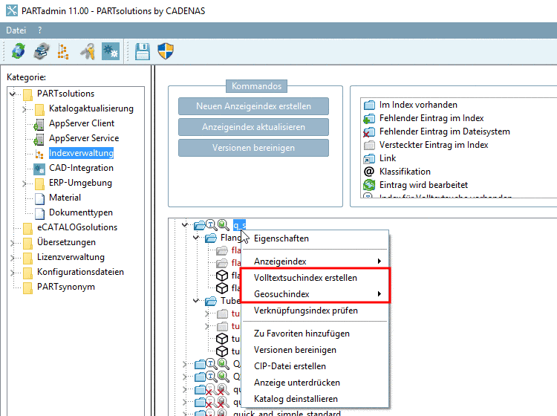Click the Anzeigeindex aktualisieren button
The image size is (557, 416).
pyautogui.click(x=254, y=127)
